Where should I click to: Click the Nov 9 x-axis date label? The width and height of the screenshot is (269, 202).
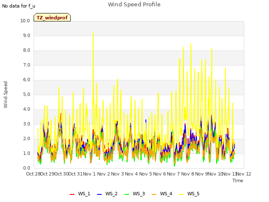coord(201,174)
